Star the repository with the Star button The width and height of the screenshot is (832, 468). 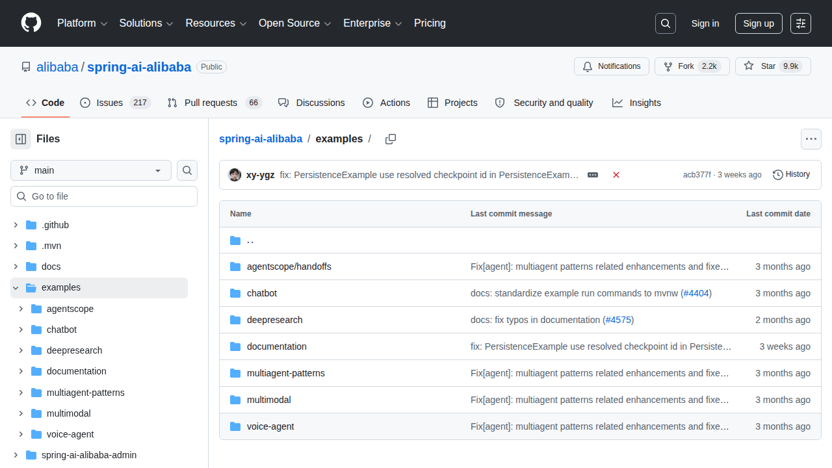click(773, 66)
